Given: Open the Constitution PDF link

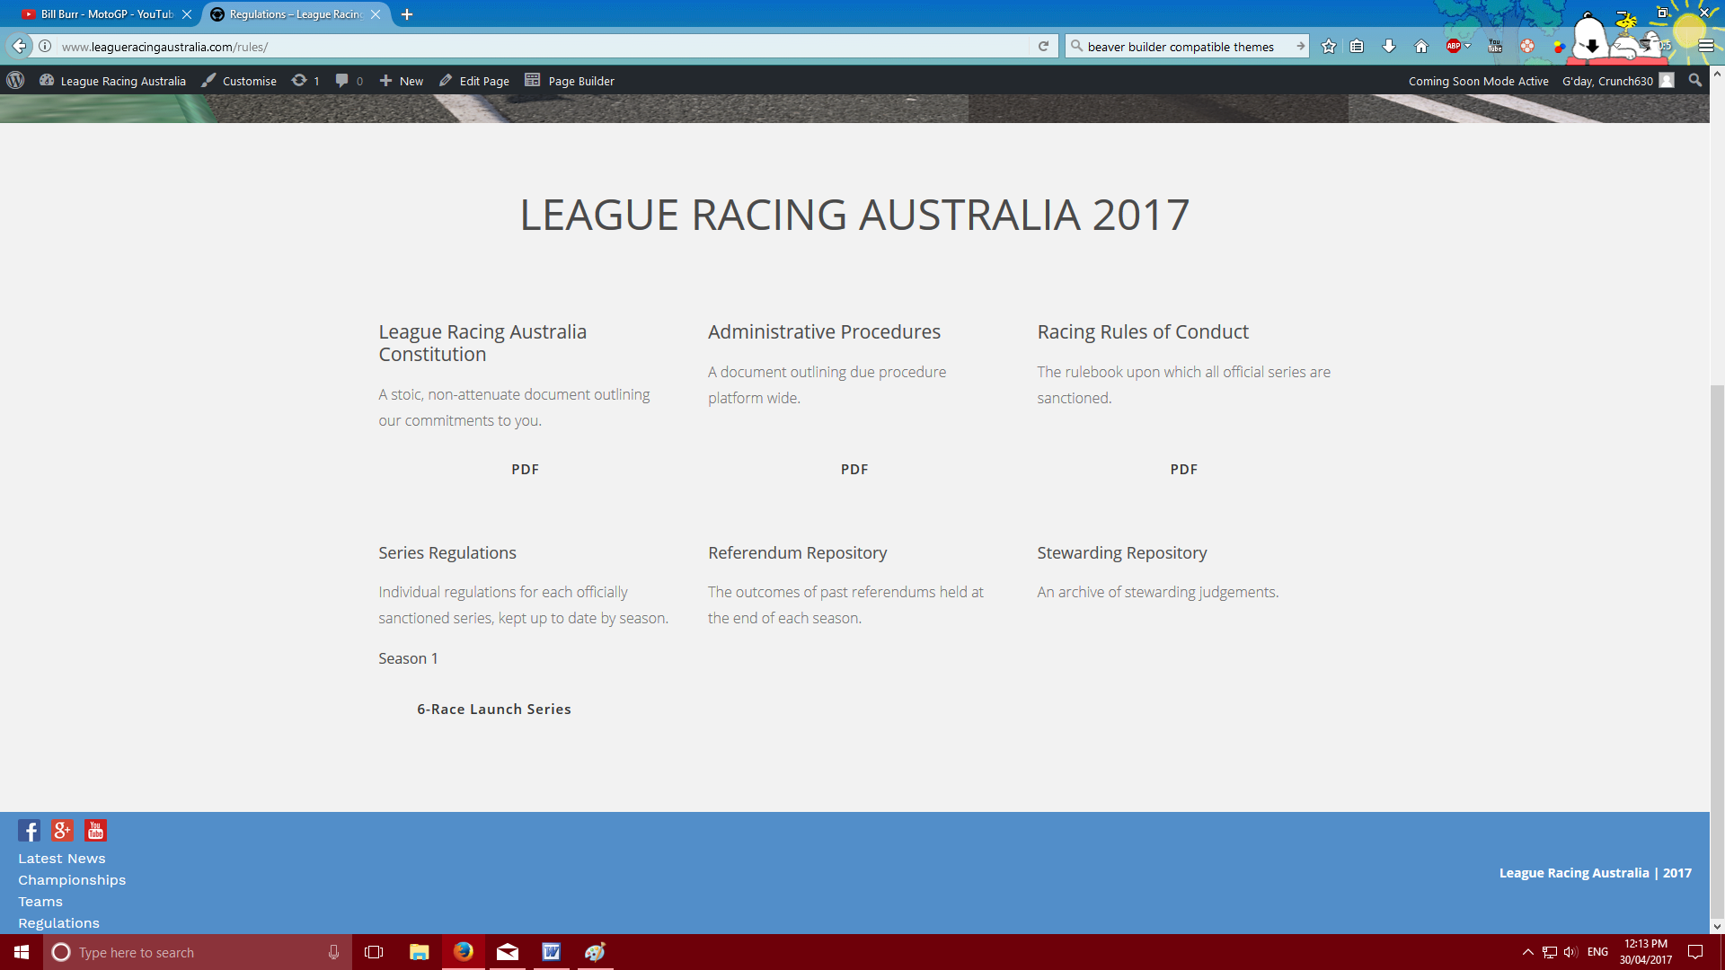Looking at the screenshot, I should coord(525,469).
